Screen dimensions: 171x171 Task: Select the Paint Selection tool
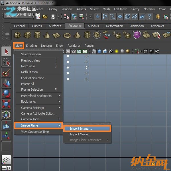(6, 72)
